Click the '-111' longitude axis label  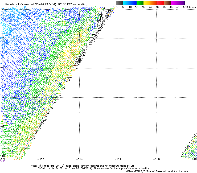tap(118, 159)
